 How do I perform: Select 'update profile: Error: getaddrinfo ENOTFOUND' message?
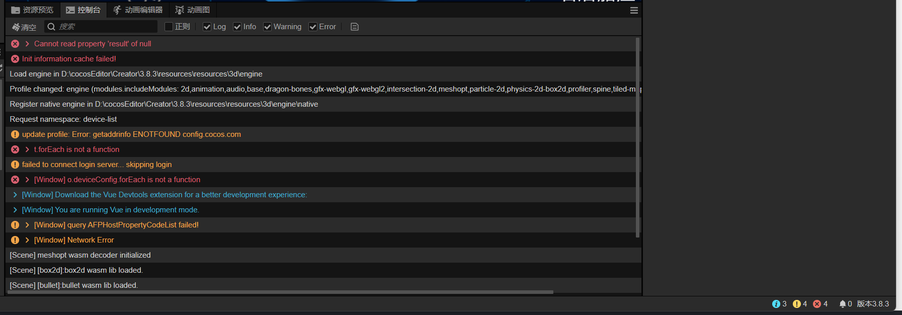pos(131,134)
